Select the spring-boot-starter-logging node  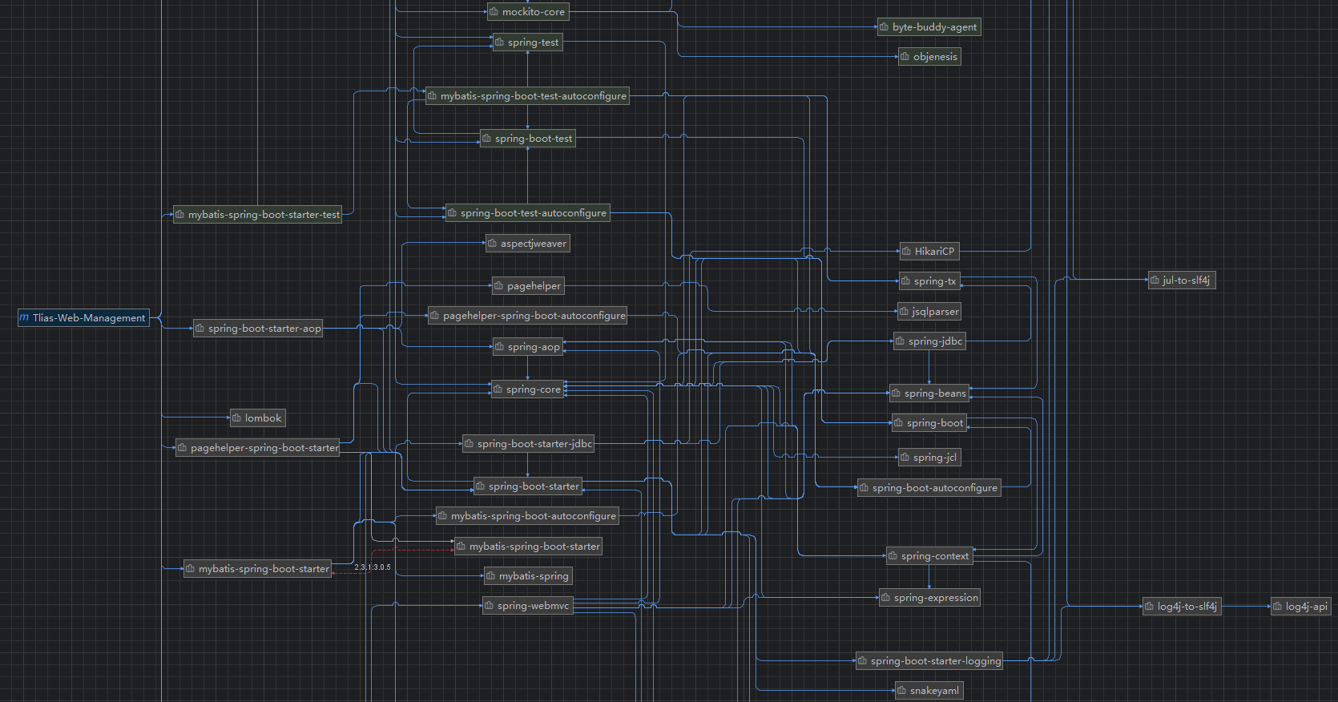(x=930, y=661)
